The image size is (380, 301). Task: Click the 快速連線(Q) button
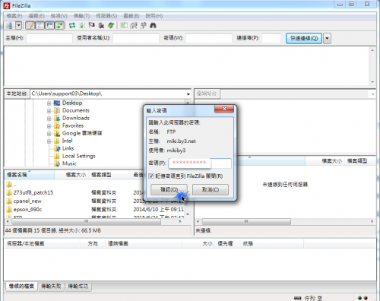click(304, 38)
